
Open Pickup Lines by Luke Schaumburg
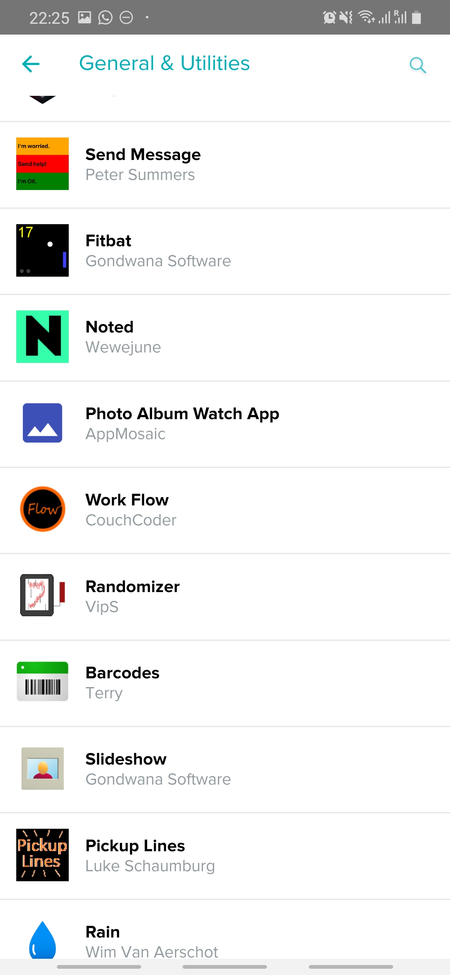pyautogui.click(x=150, y=855)
